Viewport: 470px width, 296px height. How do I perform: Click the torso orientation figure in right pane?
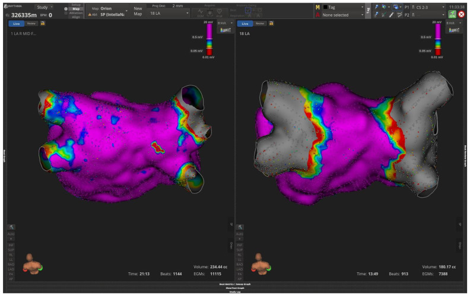261,264
